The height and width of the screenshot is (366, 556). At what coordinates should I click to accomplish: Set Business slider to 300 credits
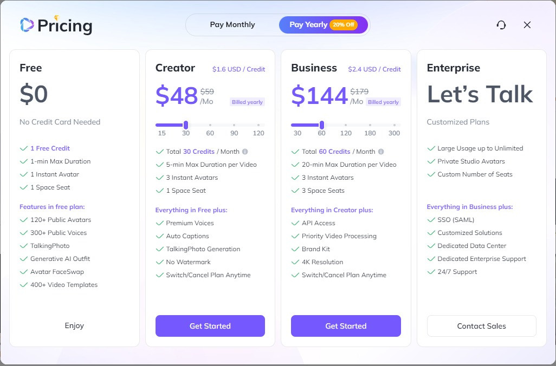[x=395, y=125]
